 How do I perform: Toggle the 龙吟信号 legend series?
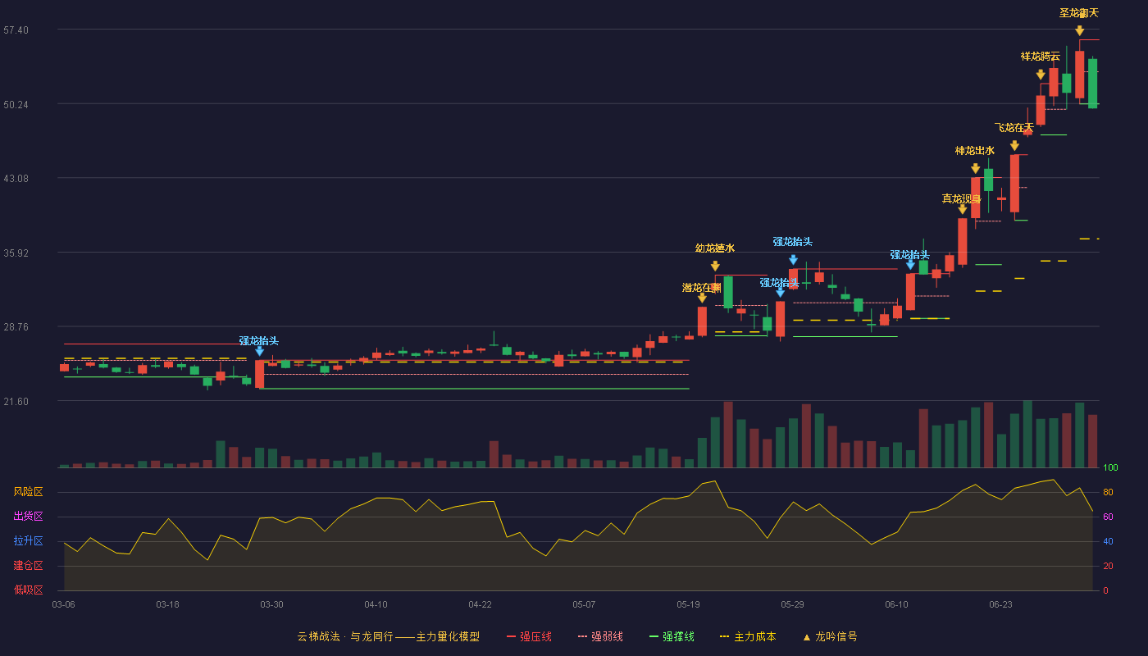pyautogui.click(x=830, y=636)
